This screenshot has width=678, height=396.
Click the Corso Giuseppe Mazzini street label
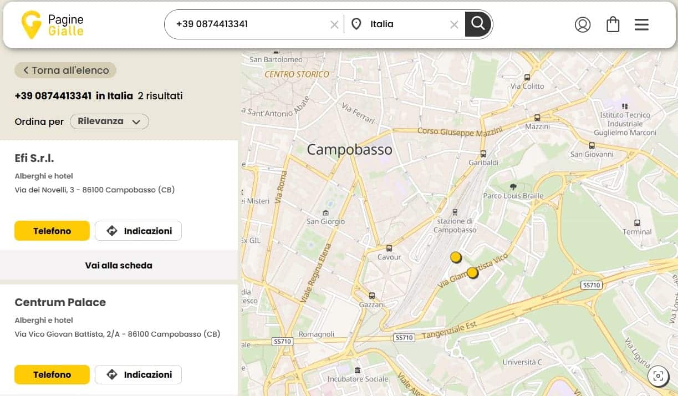[x=460, y=131]
